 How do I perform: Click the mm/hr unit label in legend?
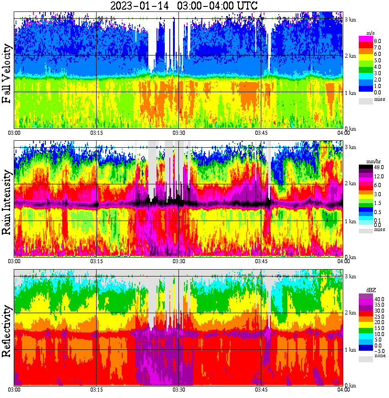pos(373,161)
